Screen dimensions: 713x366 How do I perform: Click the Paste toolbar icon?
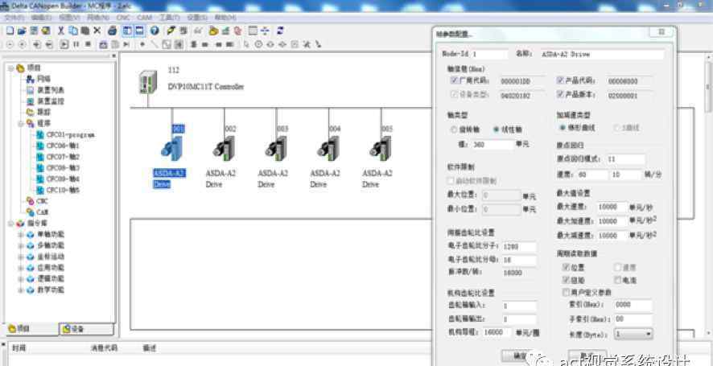84,31
